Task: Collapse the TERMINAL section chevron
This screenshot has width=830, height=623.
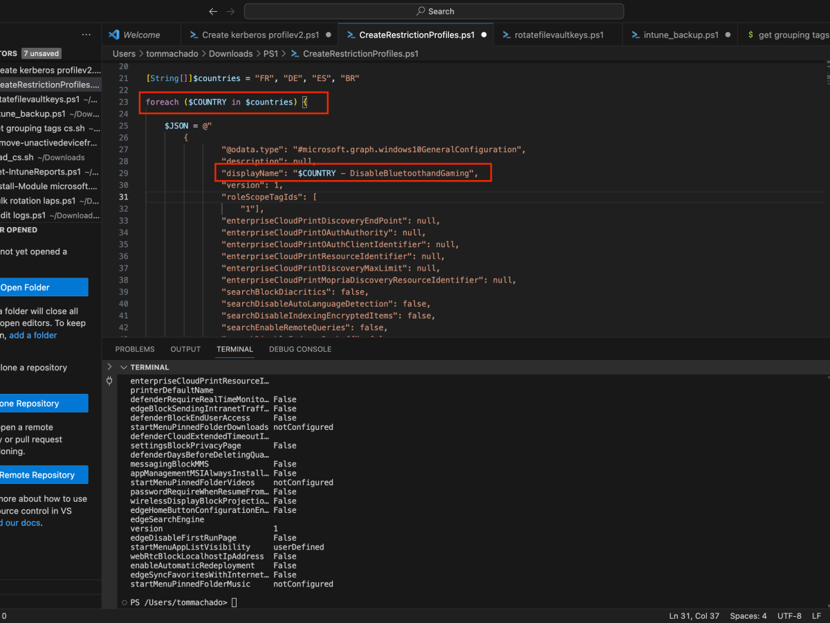Action: pyautogui.click(x=123, y=367)
